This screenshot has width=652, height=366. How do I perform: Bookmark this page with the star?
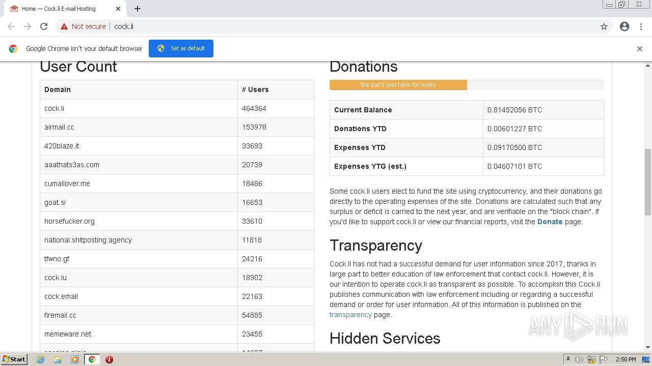pyautogui.click(x=604, y=26)
